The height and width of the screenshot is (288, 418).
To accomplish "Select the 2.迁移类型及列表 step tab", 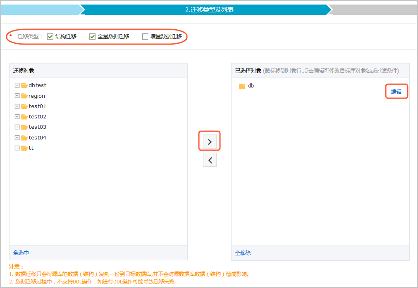I will 209,9.
